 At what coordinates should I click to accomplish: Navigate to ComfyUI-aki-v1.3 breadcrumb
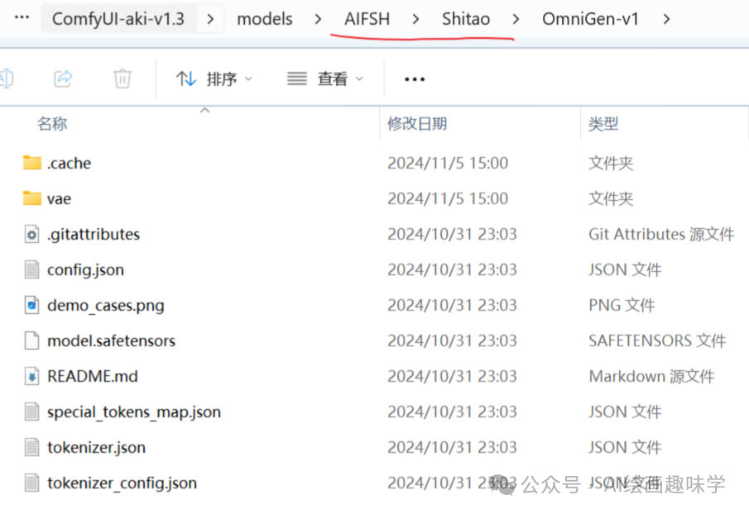pyautogui.click(x=118, y=19)
